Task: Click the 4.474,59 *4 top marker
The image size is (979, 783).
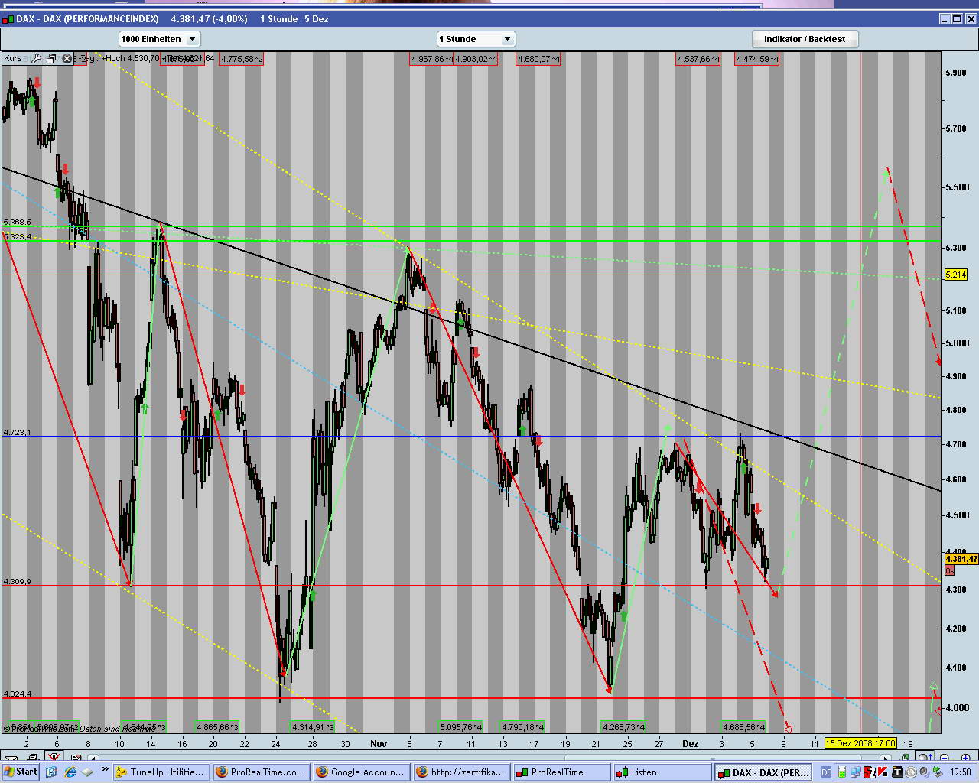Action: (x=757, y=59)
